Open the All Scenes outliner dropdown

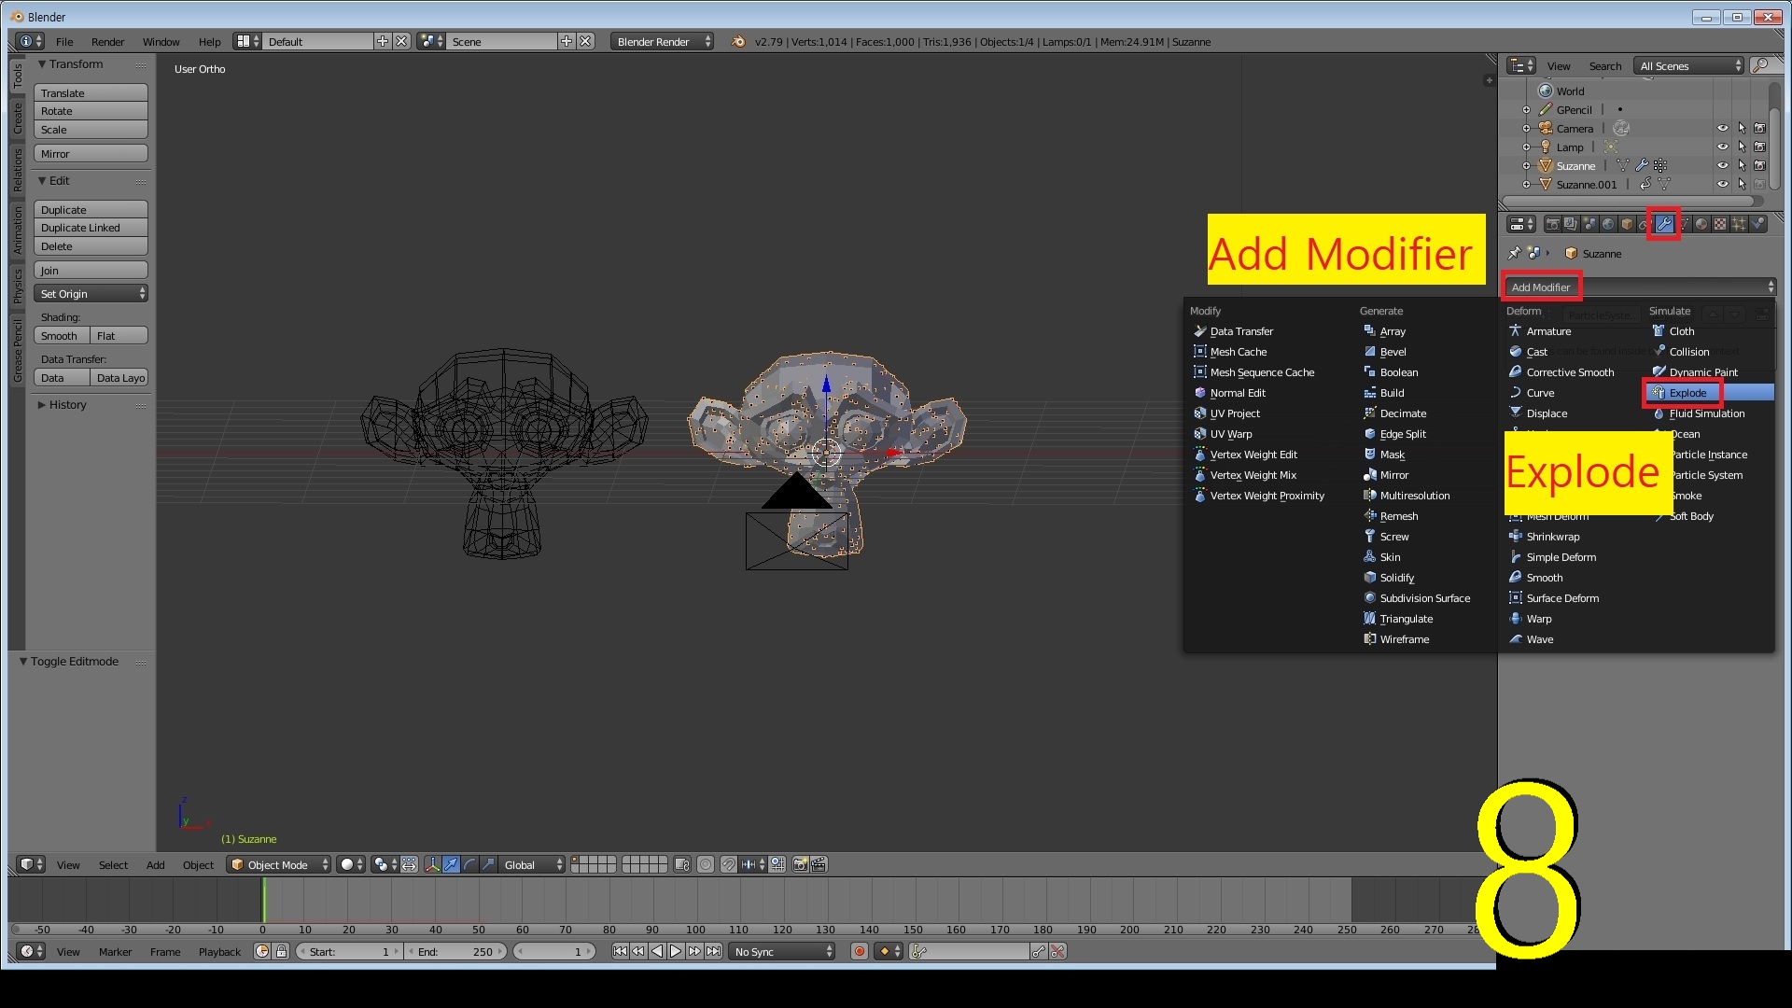(x=1688, y=65)
